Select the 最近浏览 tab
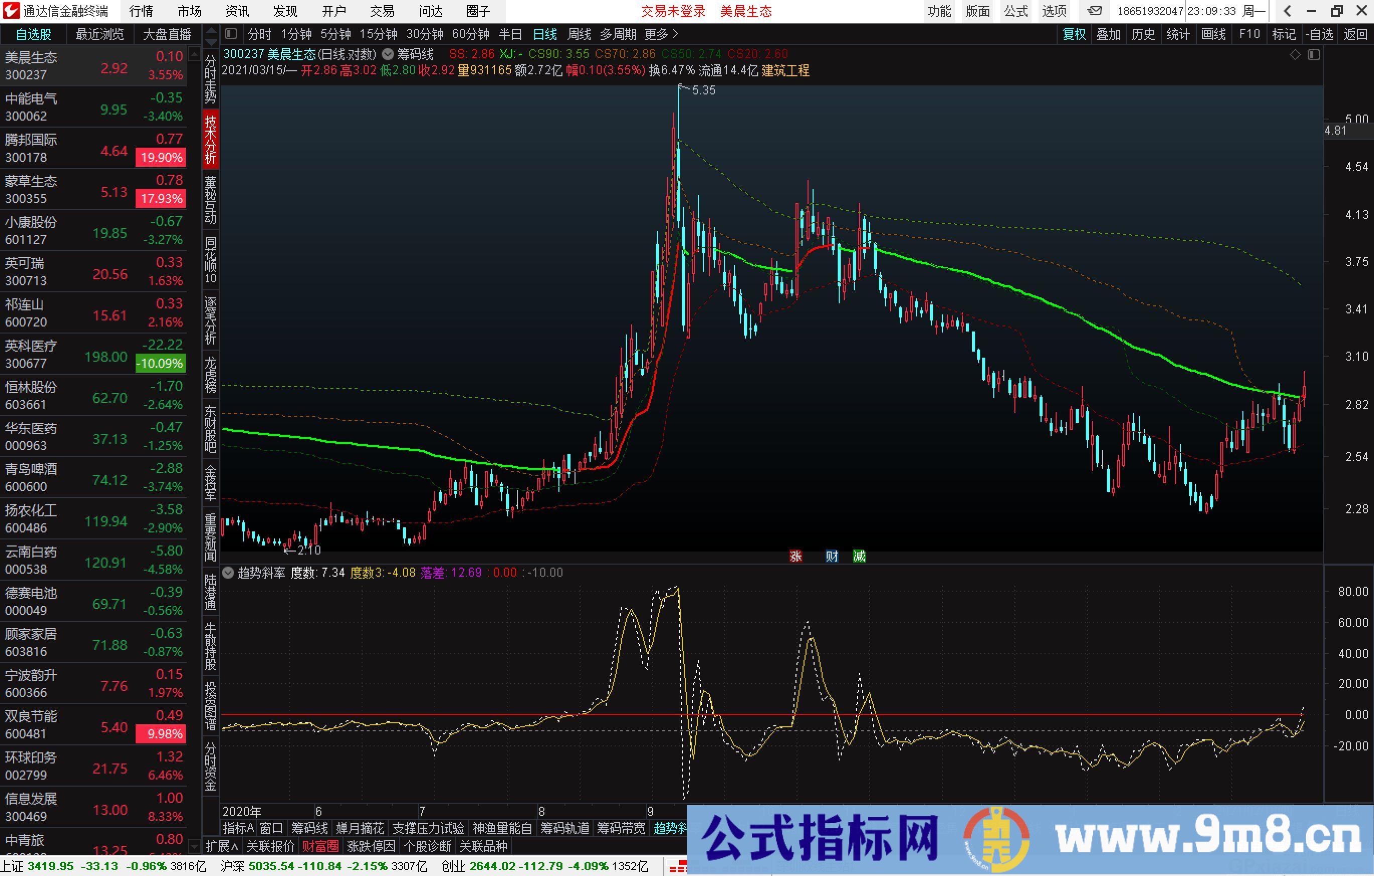This screenshot has height=876, width=1374. 100,35
